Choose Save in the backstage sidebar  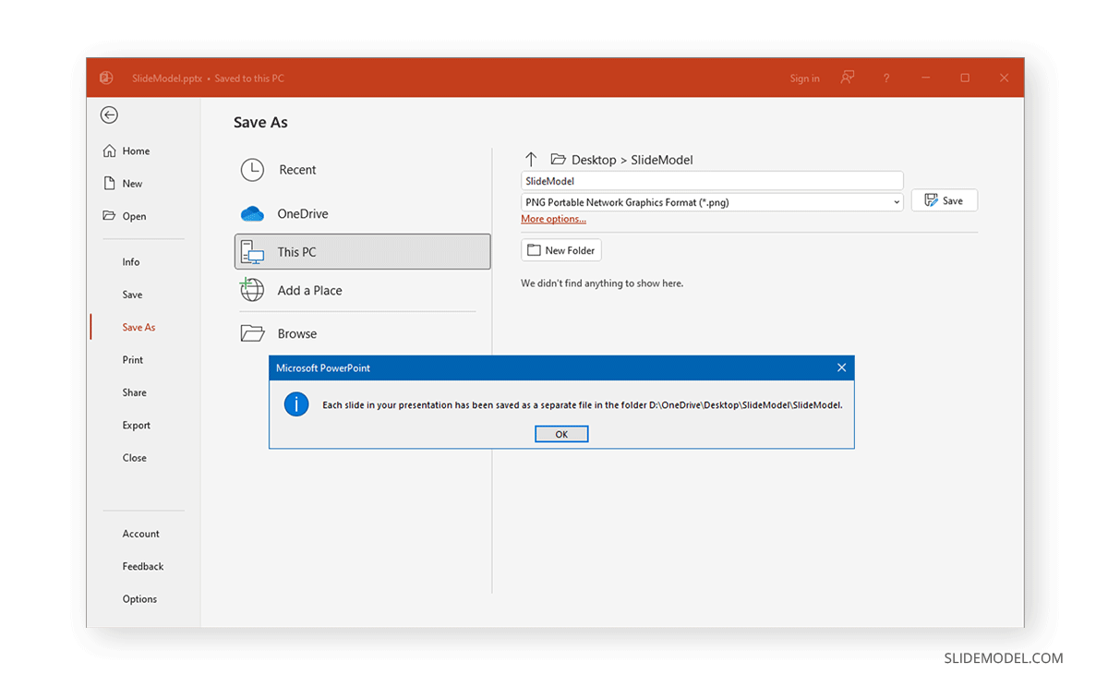click(x=132, y=295)
